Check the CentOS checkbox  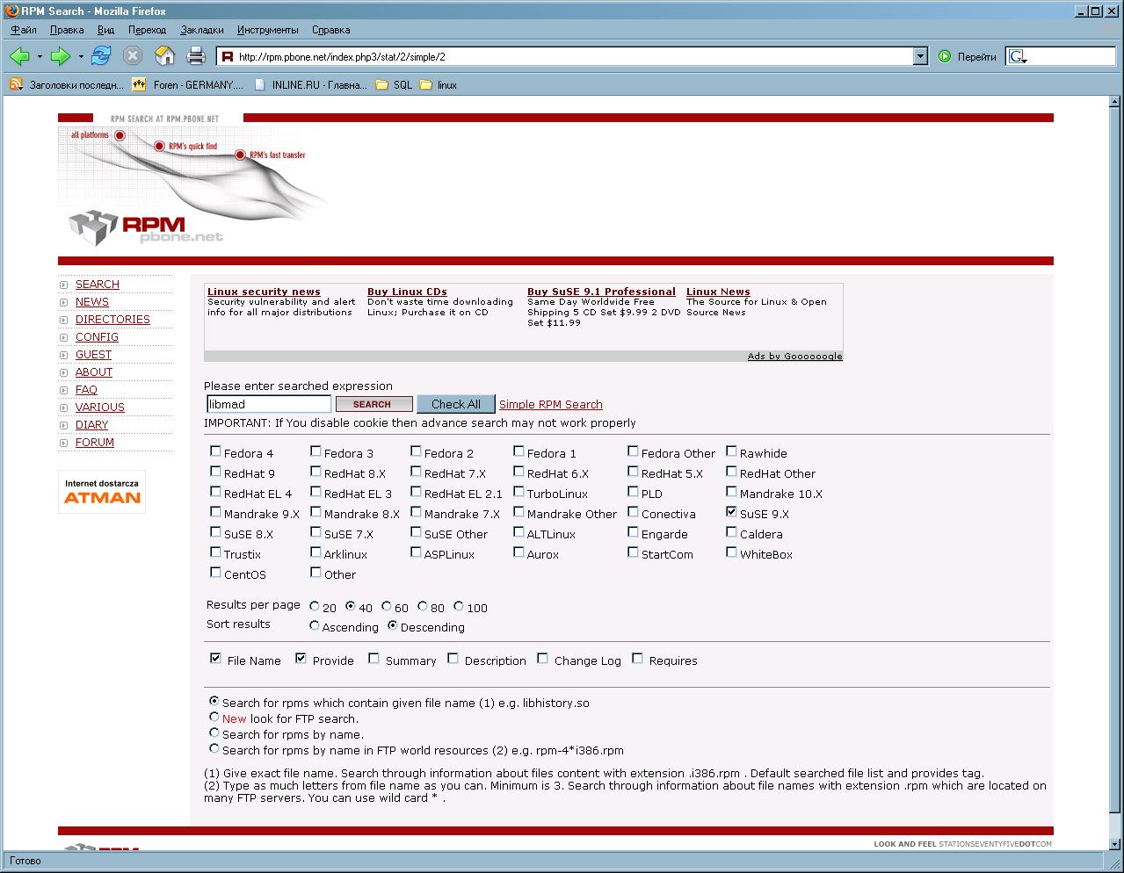(215, 573)
